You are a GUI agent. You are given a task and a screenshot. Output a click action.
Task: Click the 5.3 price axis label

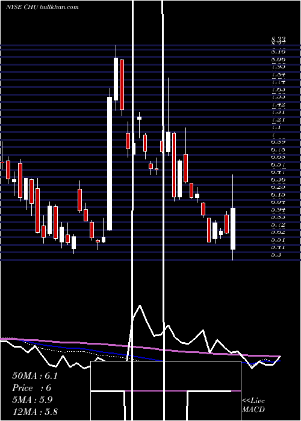[276, 255]
